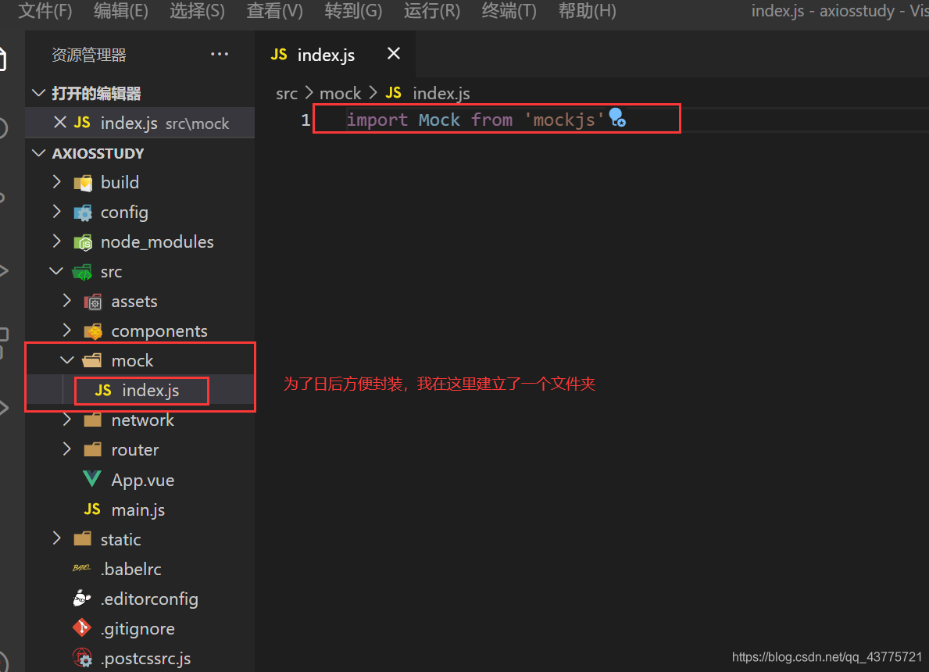The width and height of the screenshot is (929, 672).
Task: Open the 选择(S) menu
Action: click(198, 11)
